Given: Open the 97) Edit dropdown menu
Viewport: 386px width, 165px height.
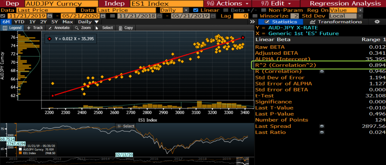Looking at the screenshot, I should tap(276, 3).
